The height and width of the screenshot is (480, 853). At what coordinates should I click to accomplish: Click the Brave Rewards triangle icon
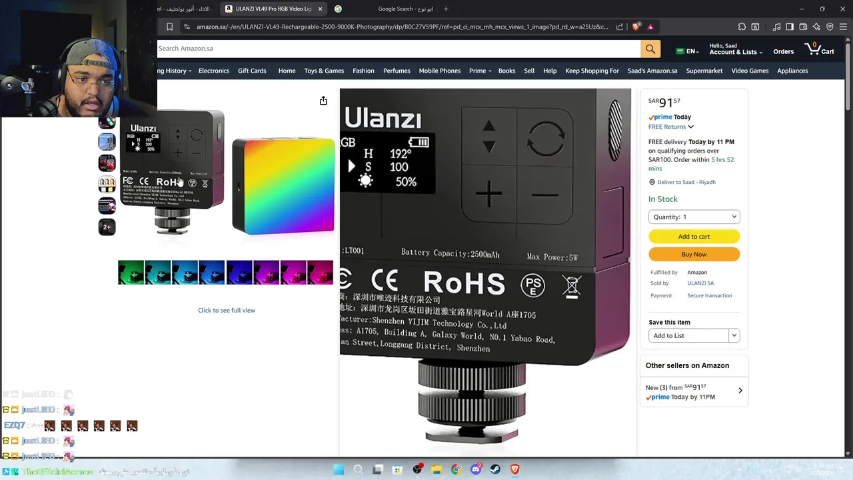click(650, 27)
